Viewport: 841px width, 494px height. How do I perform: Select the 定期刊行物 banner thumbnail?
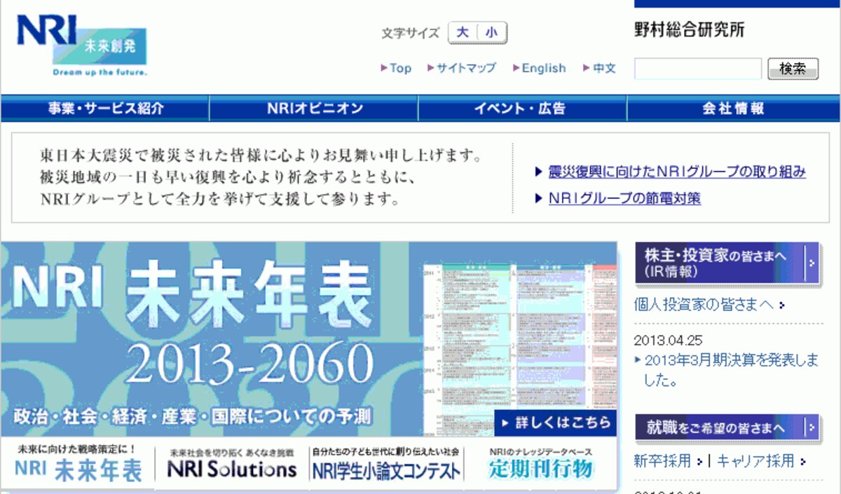(541, 463)
